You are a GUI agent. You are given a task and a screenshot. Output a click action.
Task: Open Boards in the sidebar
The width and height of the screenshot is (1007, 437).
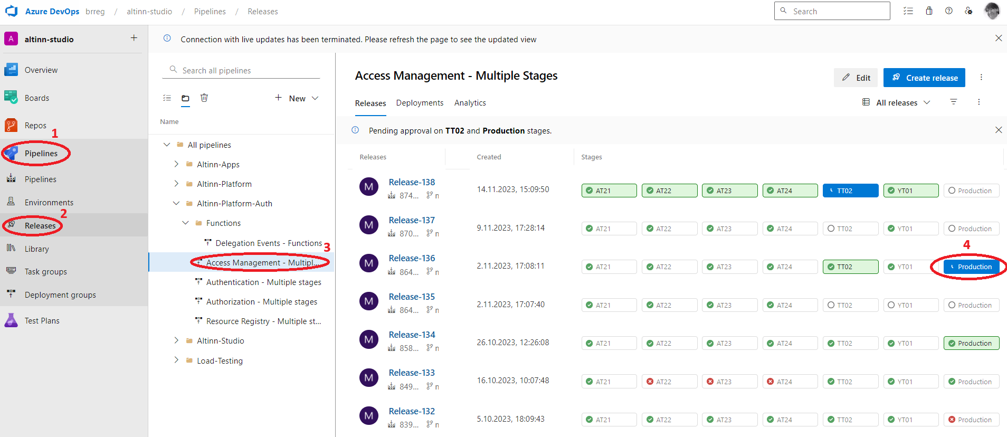point(37,98)
